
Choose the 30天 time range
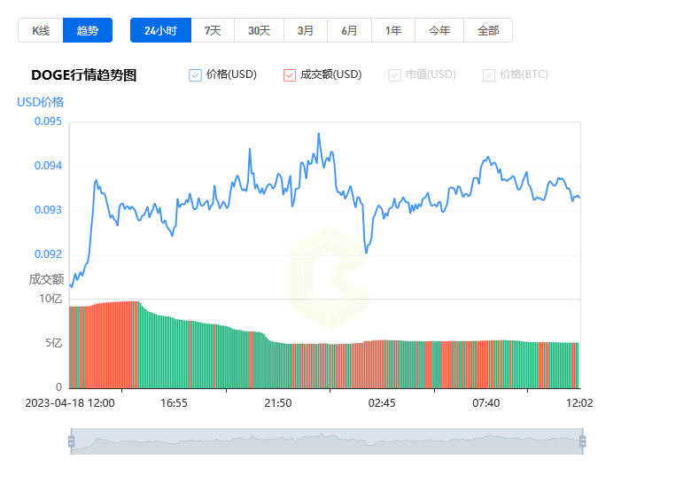click(259, 30)
